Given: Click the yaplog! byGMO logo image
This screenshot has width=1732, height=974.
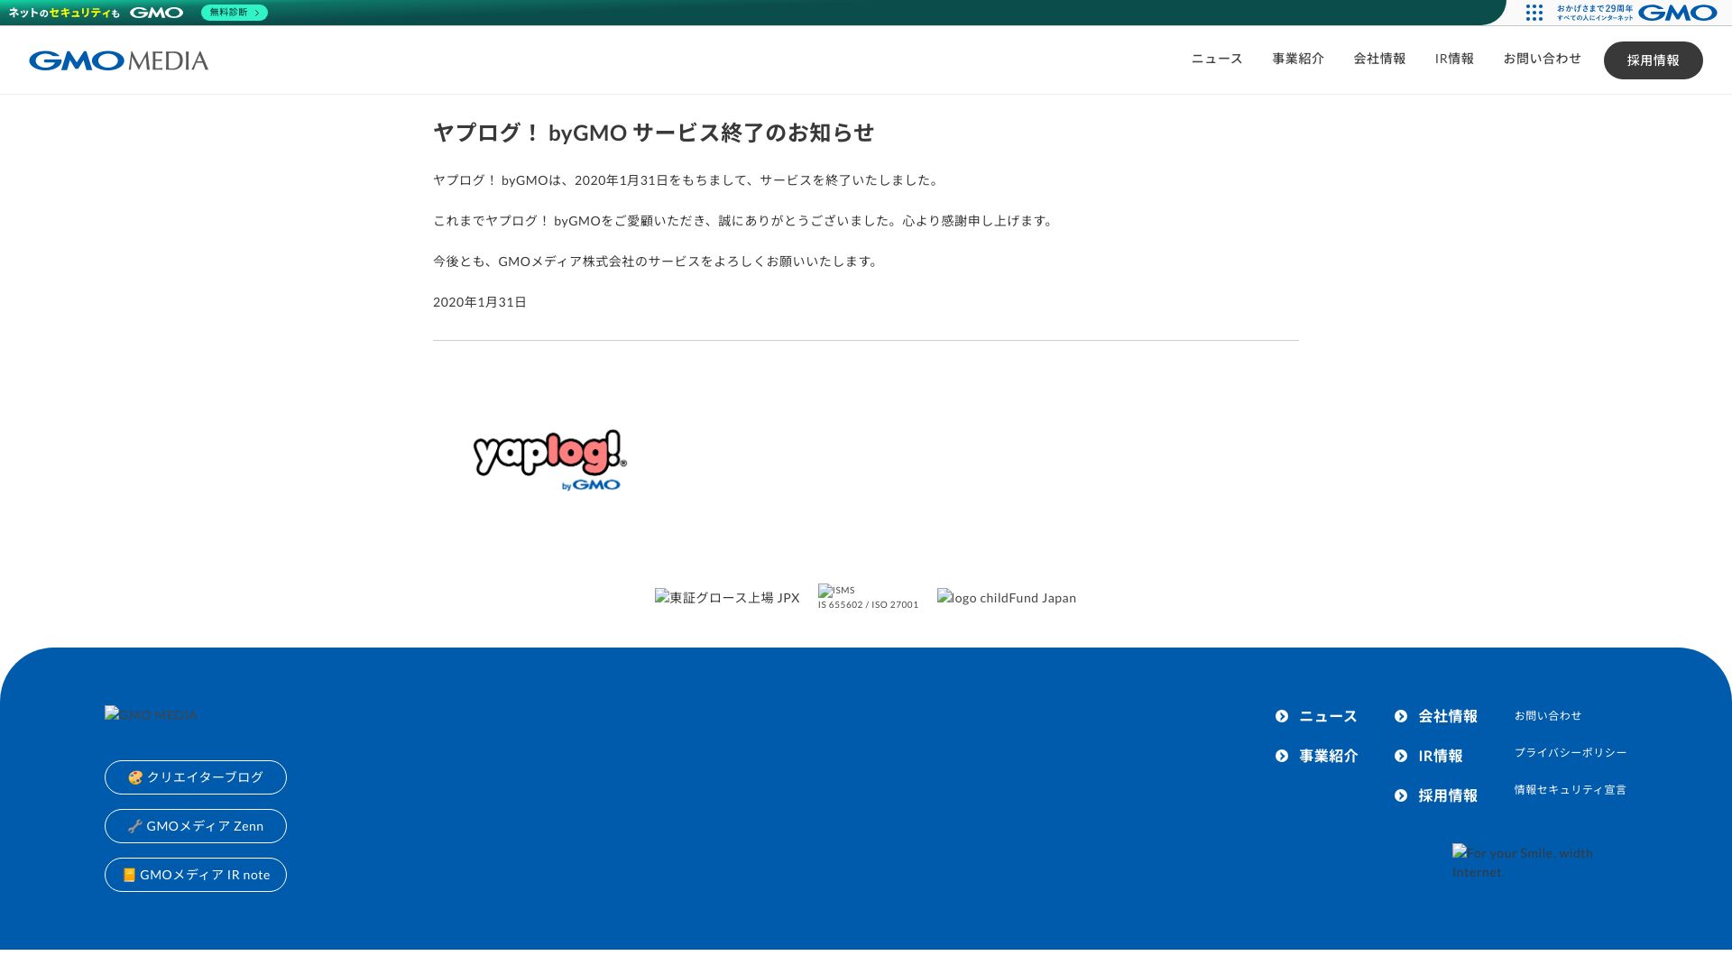Looking at the screenshot, I should click(x=549, y=460).
